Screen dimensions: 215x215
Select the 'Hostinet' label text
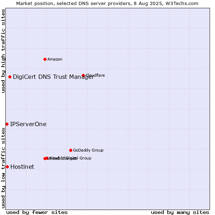tap(22, 167)
